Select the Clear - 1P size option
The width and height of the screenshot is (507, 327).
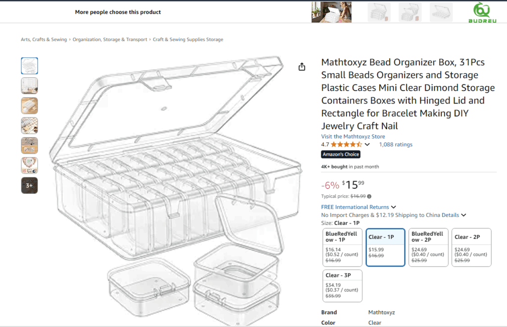(386, 247)
